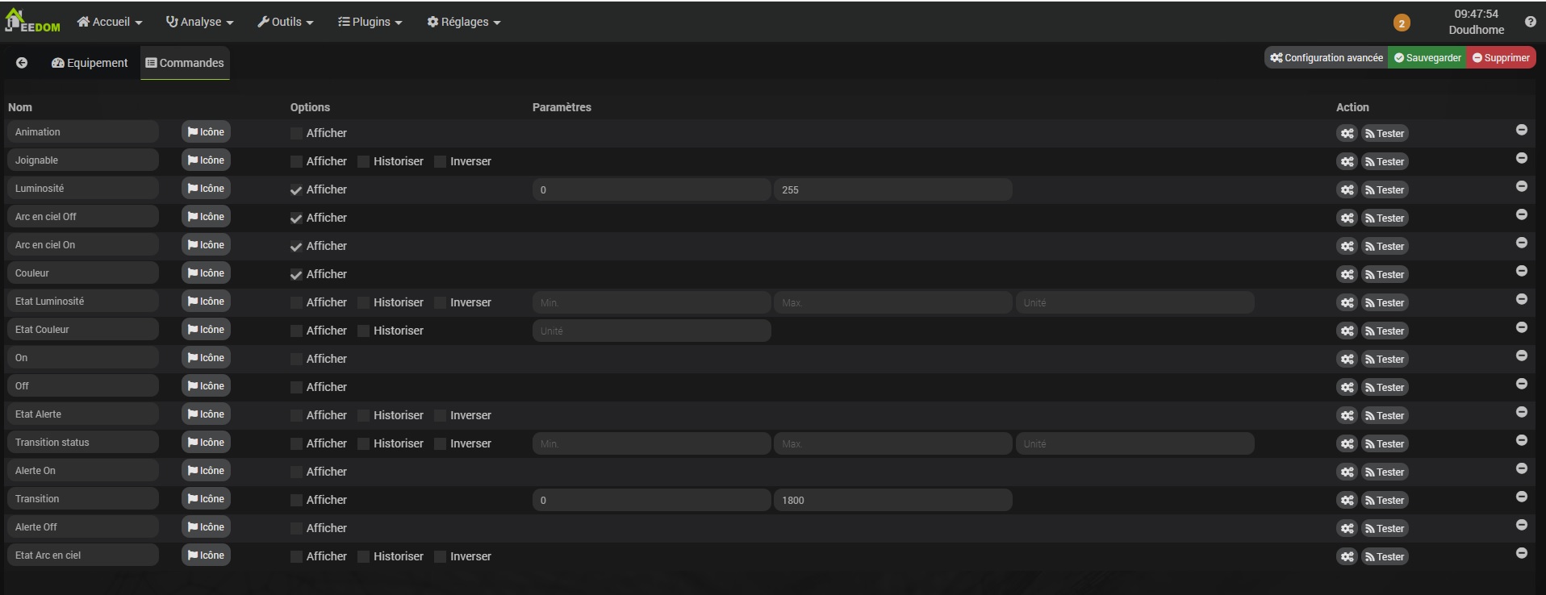
Task: Toggle Historiser for Etat Couleur
Action: 363,331
